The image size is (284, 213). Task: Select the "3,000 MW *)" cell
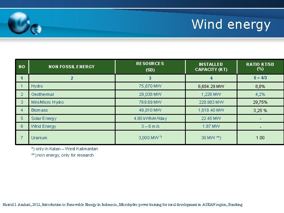tap(150, 138)
